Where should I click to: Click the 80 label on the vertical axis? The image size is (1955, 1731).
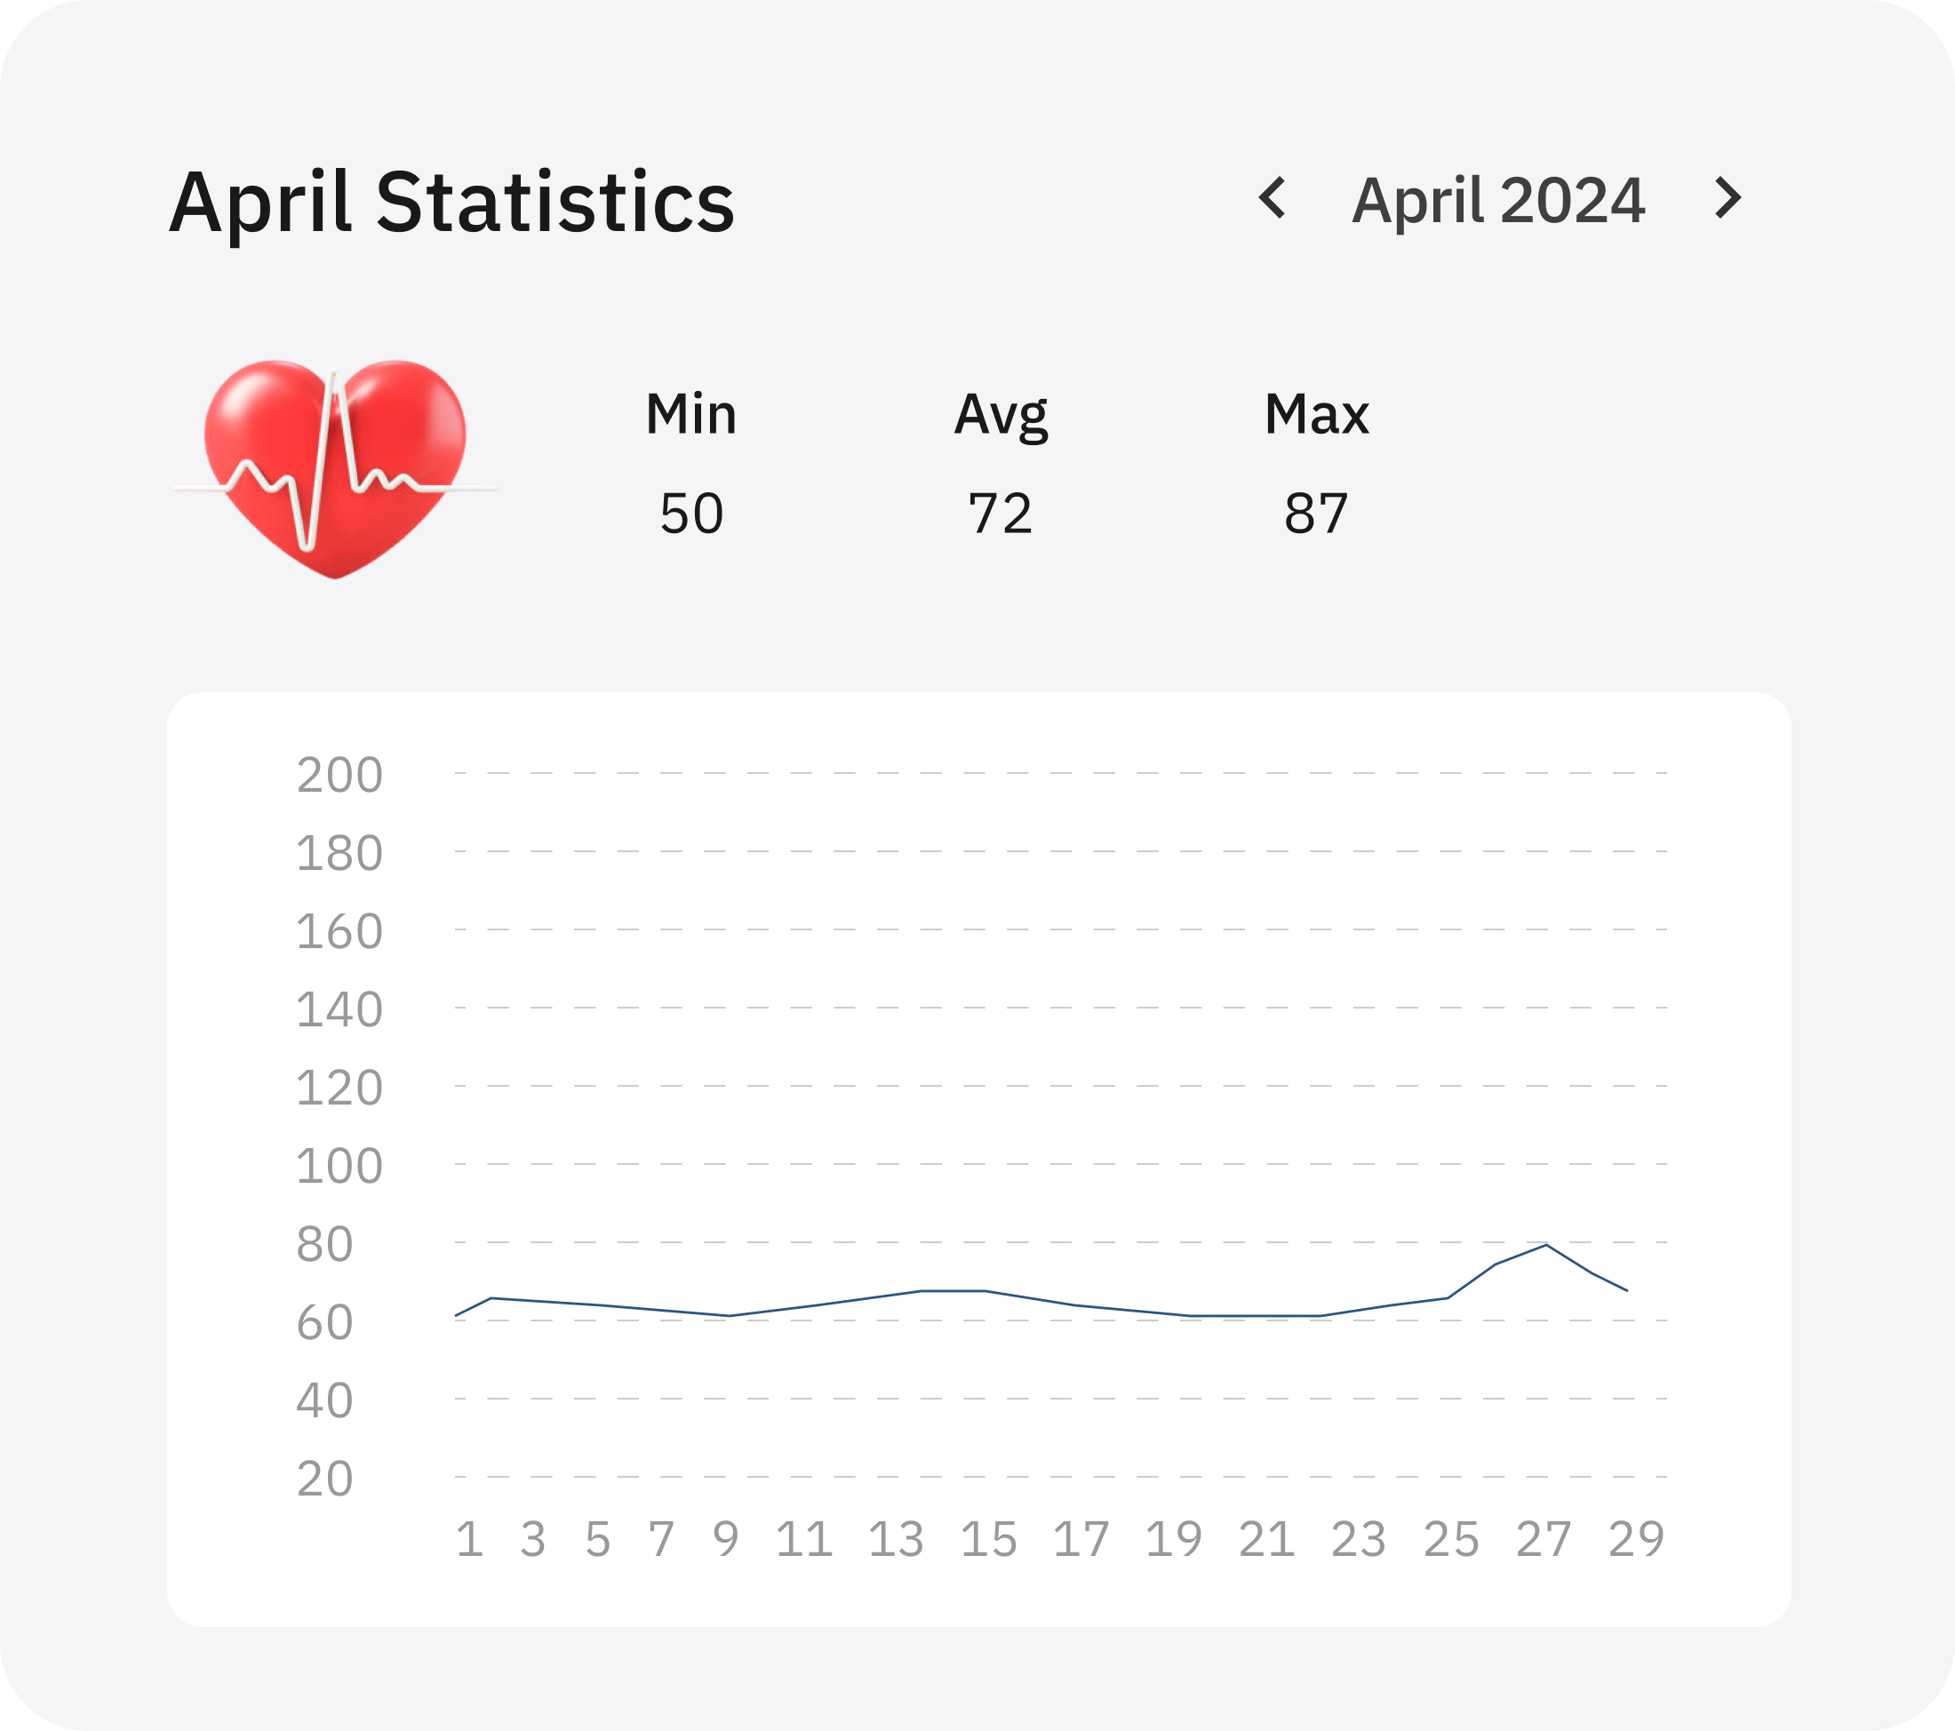tap(324, 1245)
